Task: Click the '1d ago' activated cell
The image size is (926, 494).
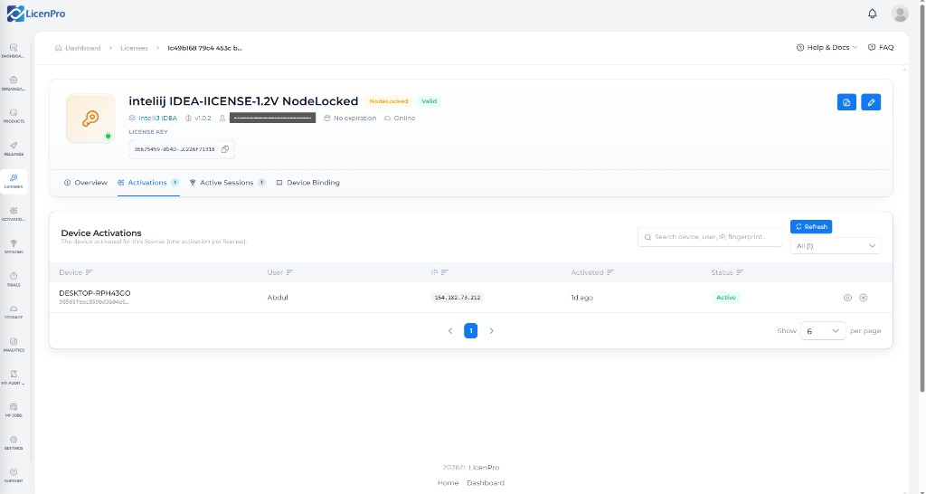Action: 581,298
